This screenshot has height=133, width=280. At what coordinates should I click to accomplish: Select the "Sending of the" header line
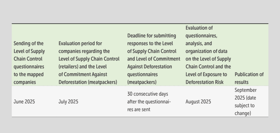tap(28, 43)
